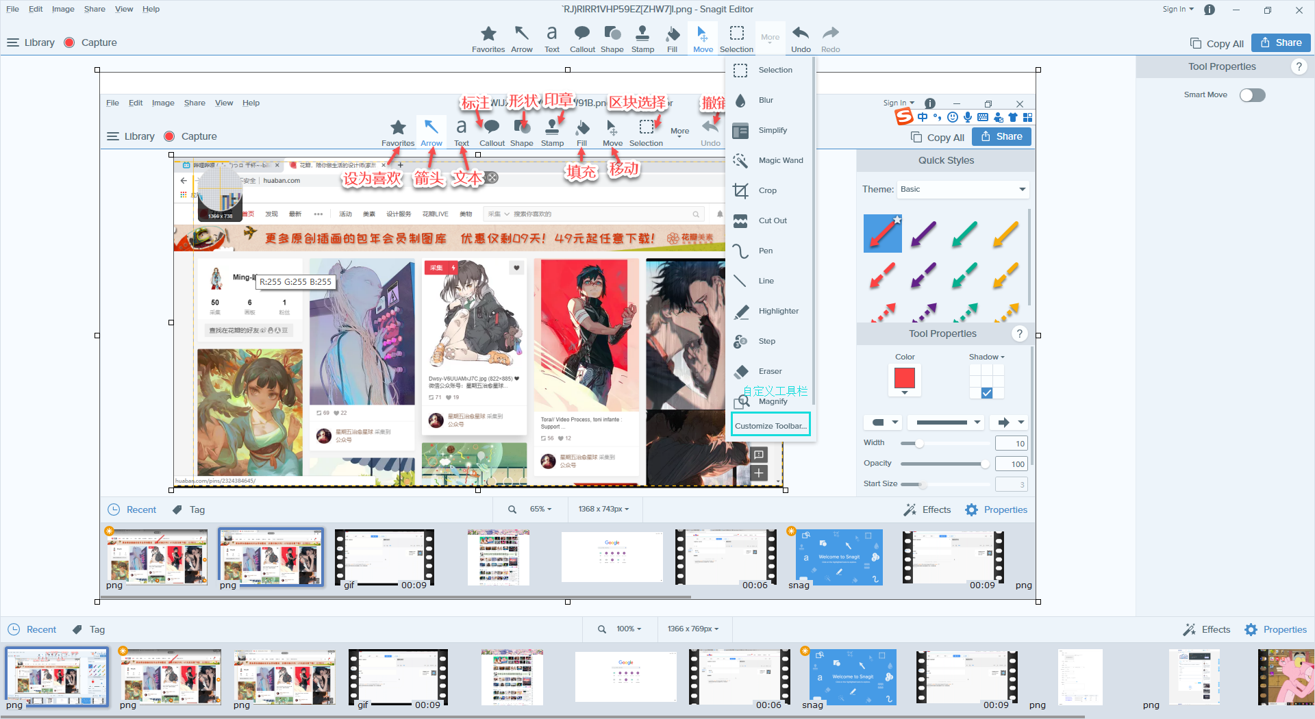The image size is (1315, 719).
Task: Open the Image menu in the main menu bar
Action: click(63, 9)
